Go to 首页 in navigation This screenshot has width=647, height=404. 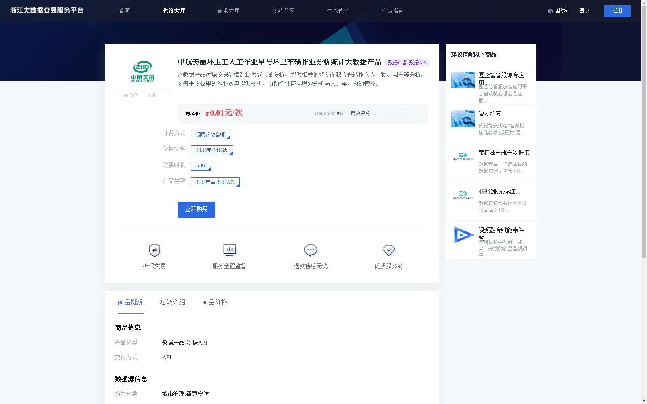coord(125,11)
